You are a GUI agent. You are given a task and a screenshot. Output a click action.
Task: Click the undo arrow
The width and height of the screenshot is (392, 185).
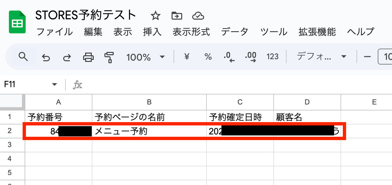[46, 57]
